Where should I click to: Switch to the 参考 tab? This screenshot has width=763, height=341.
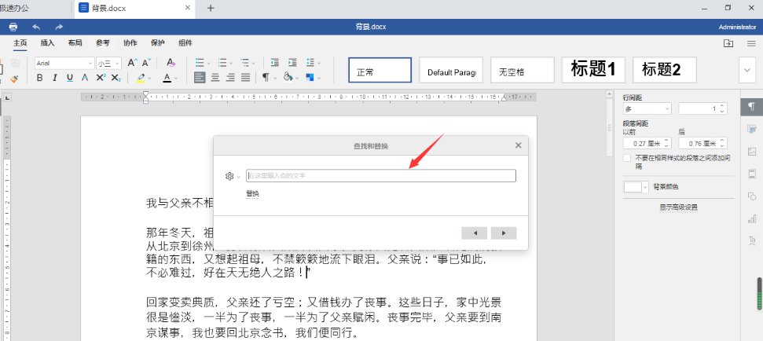click(103, 42)
